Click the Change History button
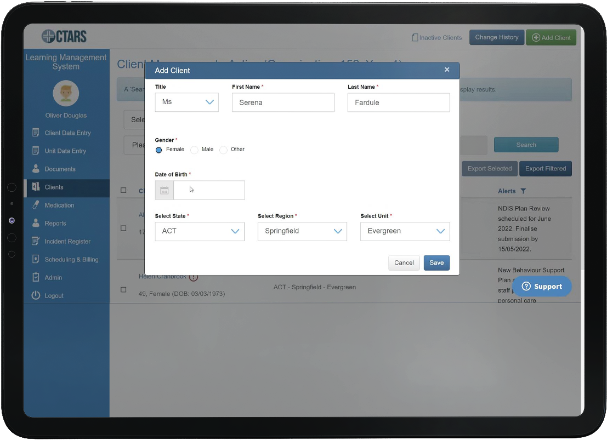The width and height of the screenshot is (607, 440). (496, 37)
